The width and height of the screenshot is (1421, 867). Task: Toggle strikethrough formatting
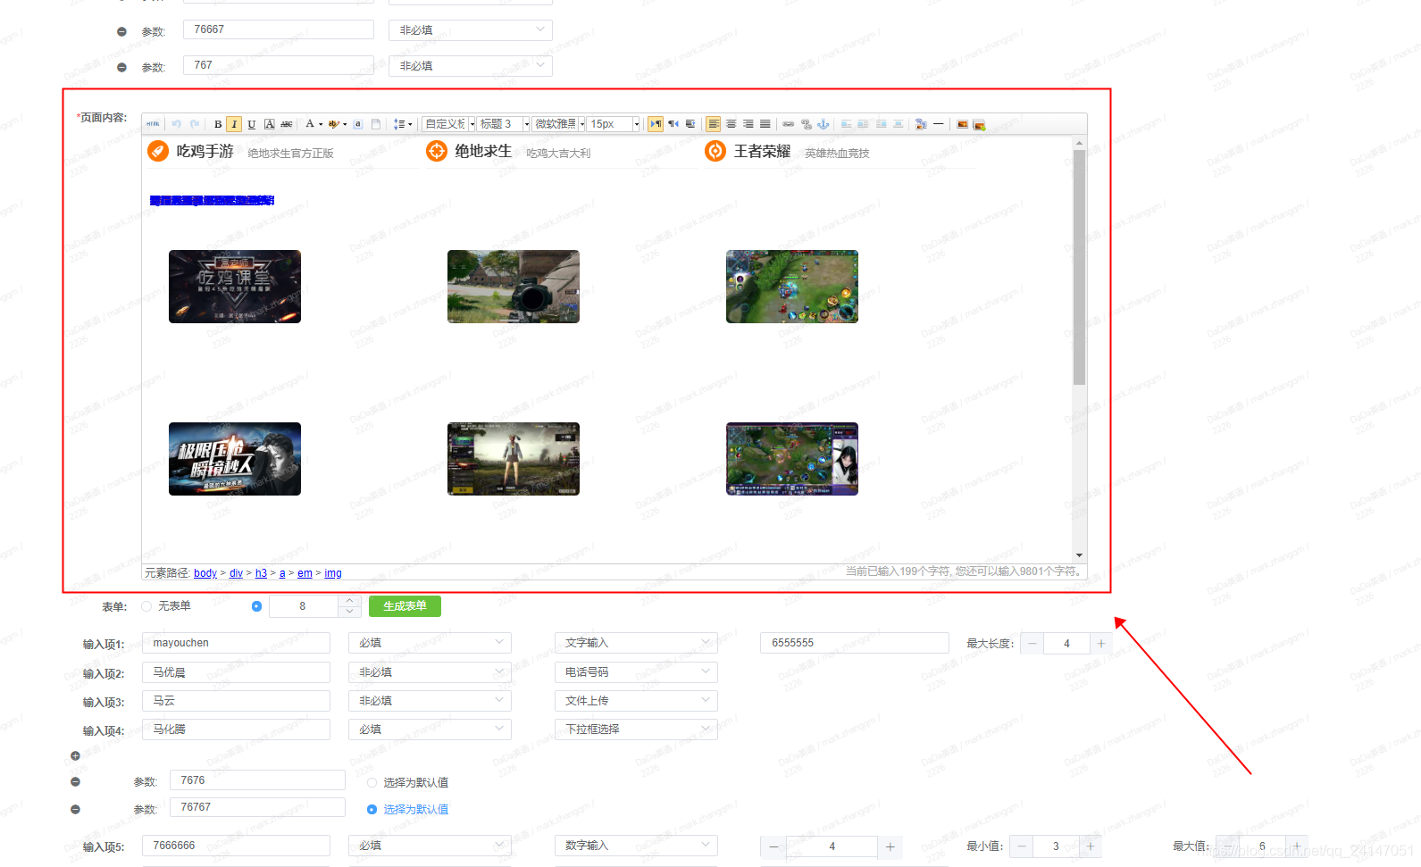pos(286,124)
